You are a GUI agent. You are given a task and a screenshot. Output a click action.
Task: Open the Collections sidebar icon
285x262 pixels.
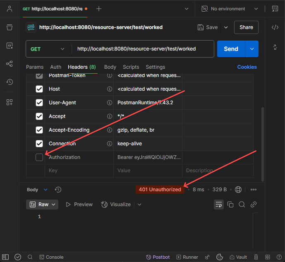[10, 27]
